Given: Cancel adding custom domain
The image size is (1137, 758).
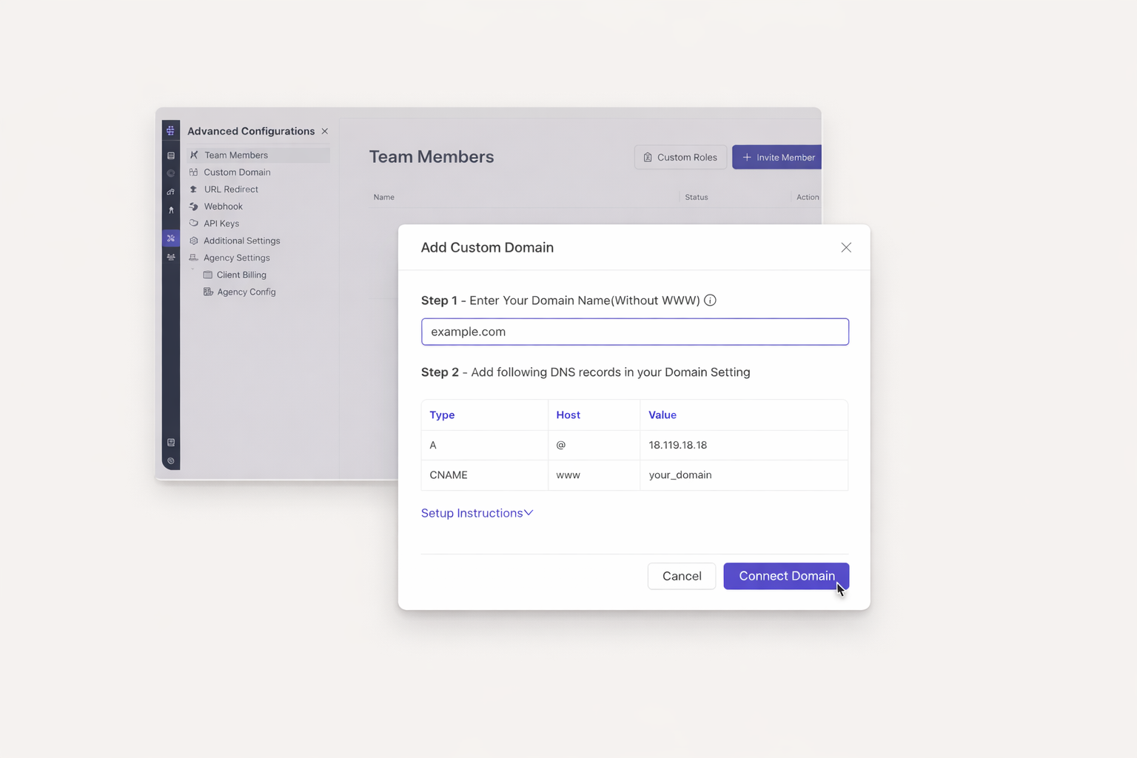Looking at the screenshot, I should pyautogui.click(x=681, y=576).
